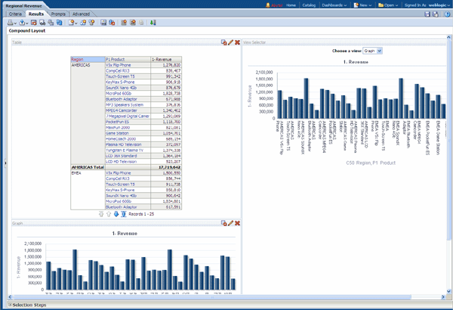
Task: Click the horizontal scrollbar thumb
Action: 212,297
